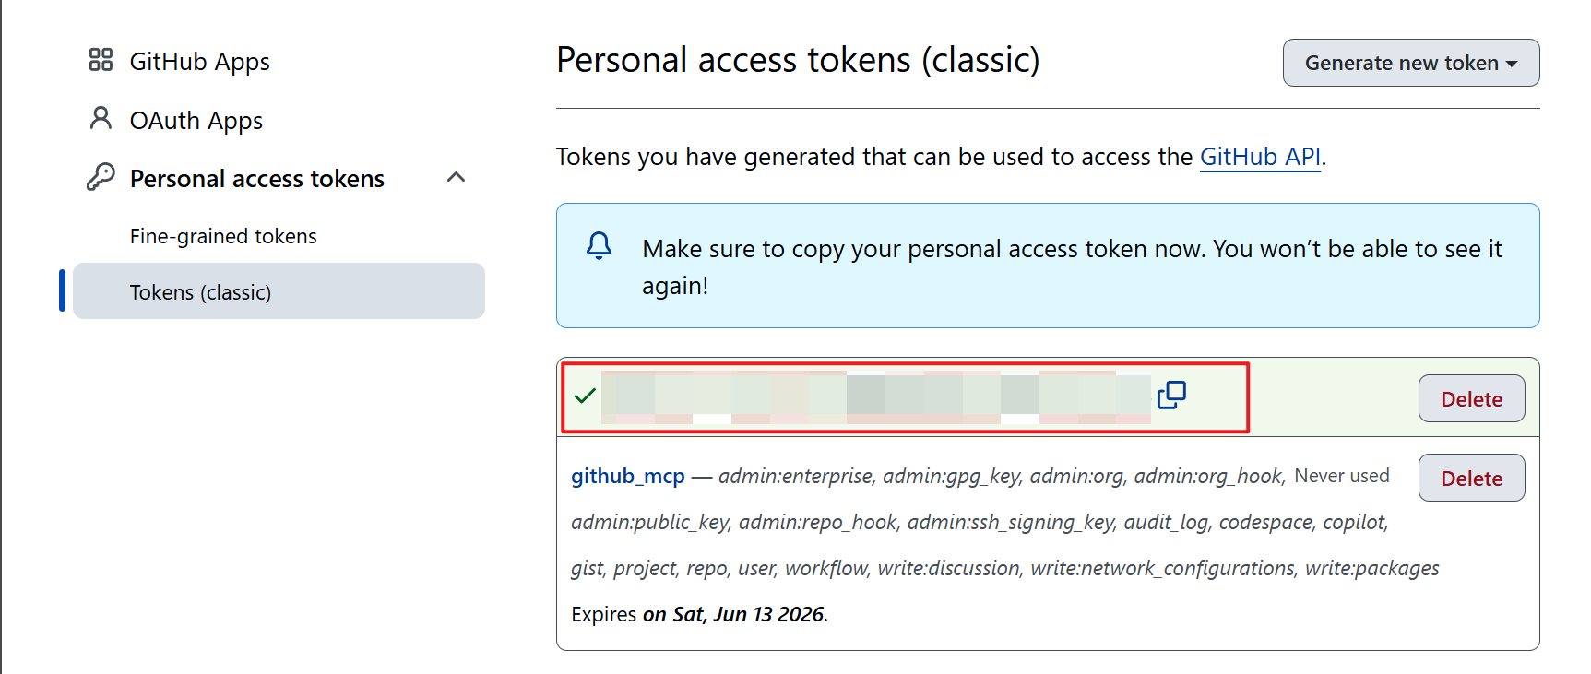The image size is (1591, 674).
Task: Click the Personal access tokens sidebar label
Action: click(257, 178)
